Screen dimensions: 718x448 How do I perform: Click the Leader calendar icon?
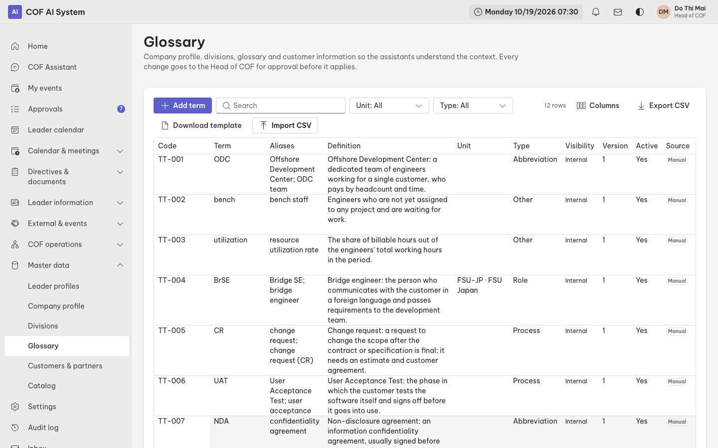click(15, 130)
